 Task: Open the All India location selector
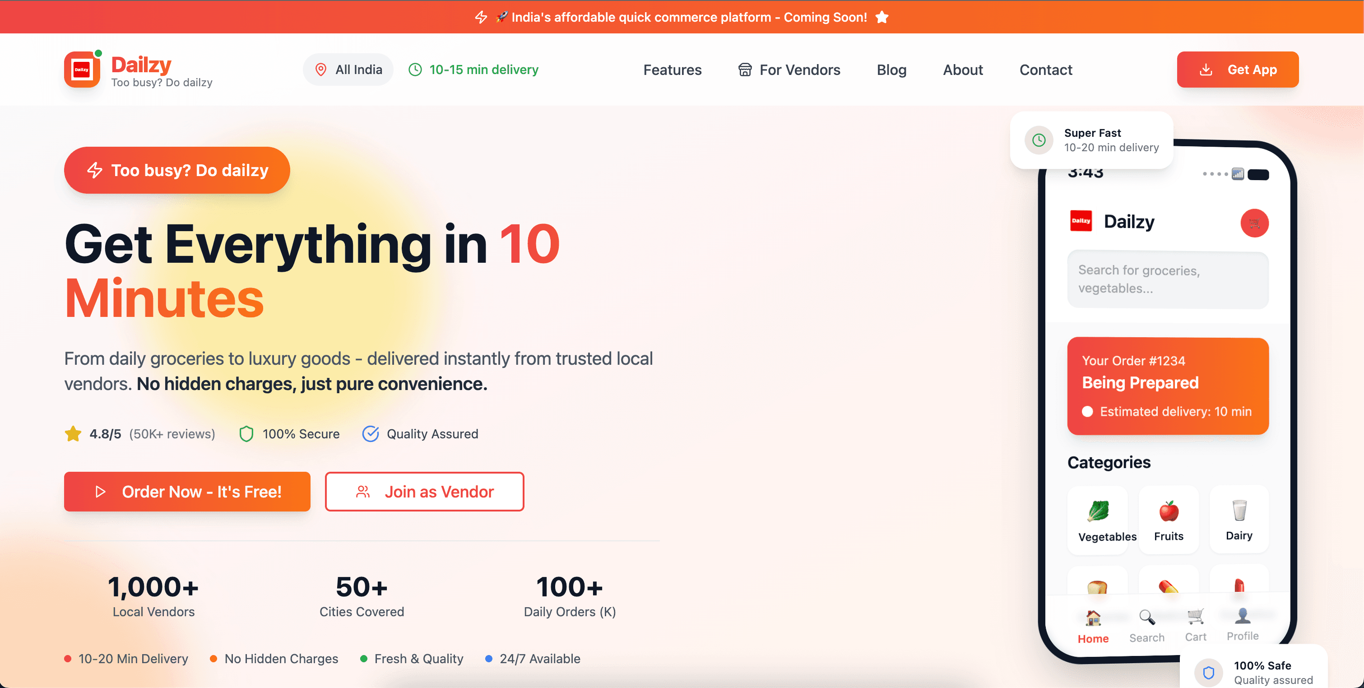[348, 70]
